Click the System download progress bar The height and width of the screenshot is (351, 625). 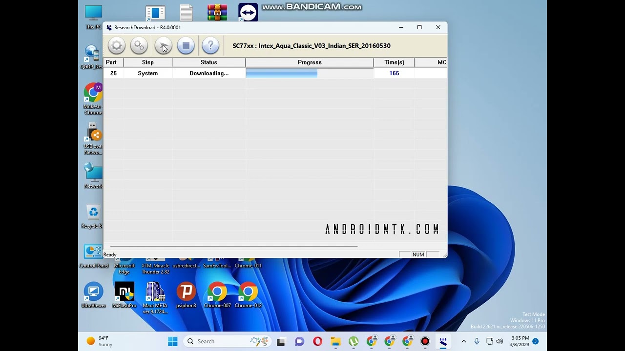click(310, 73)
